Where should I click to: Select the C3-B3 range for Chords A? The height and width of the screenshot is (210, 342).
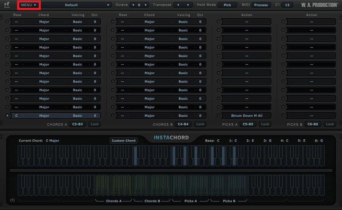pyautogui.click(x=78, y=124)
